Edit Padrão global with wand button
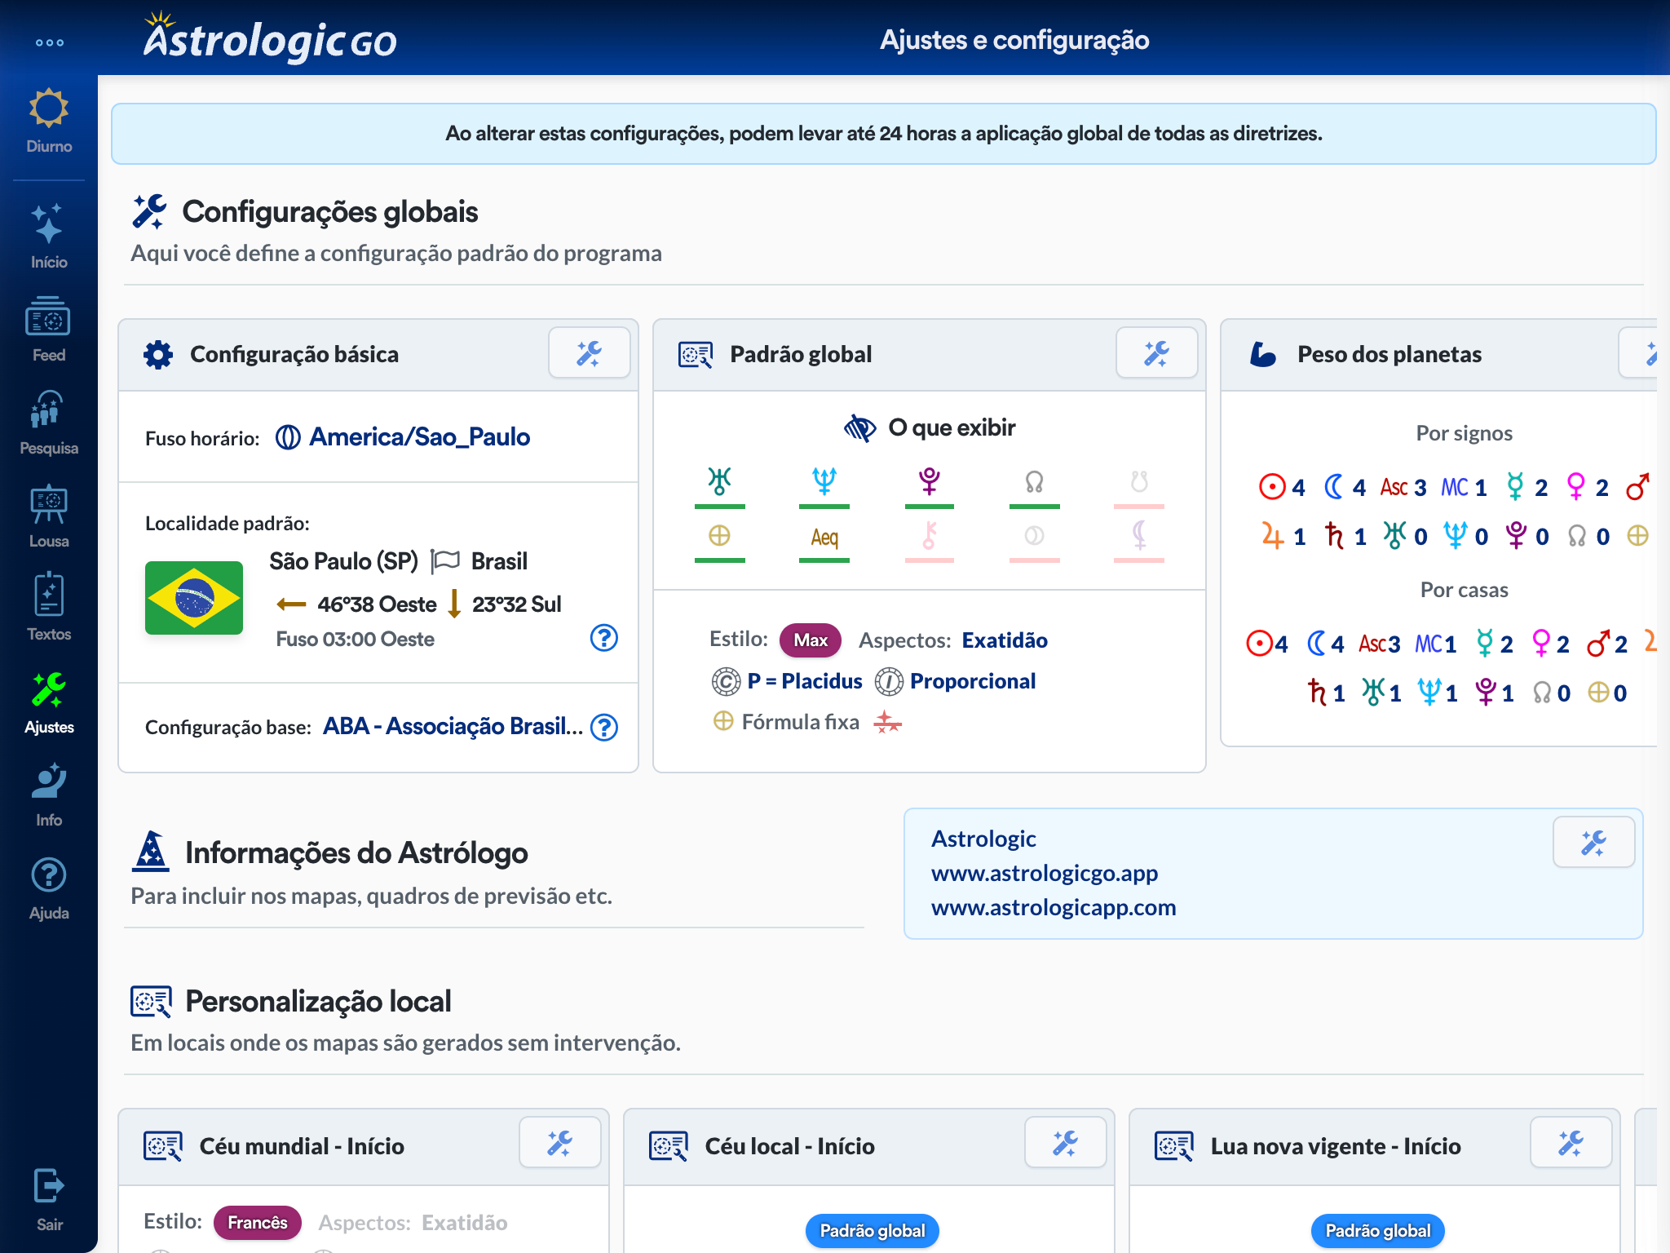Viewport: 1670px width, 1253px height. (1156, 353)
